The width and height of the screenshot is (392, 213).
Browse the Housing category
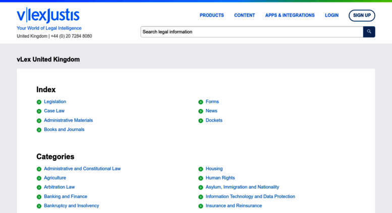pos(214,169)
